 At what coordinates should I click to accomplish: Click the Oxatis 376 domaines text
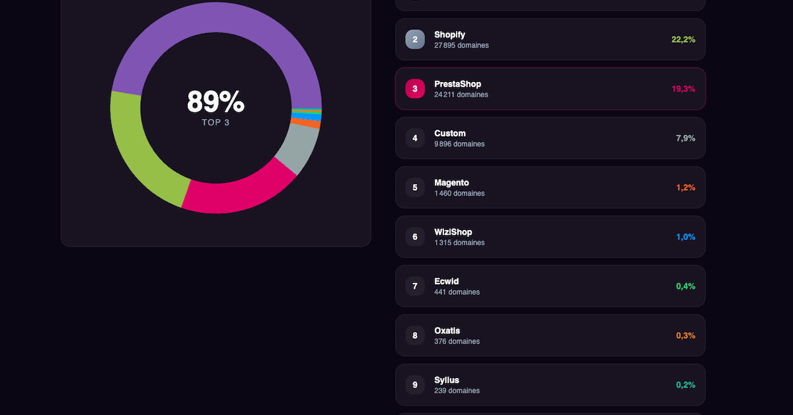coord(457,342)
